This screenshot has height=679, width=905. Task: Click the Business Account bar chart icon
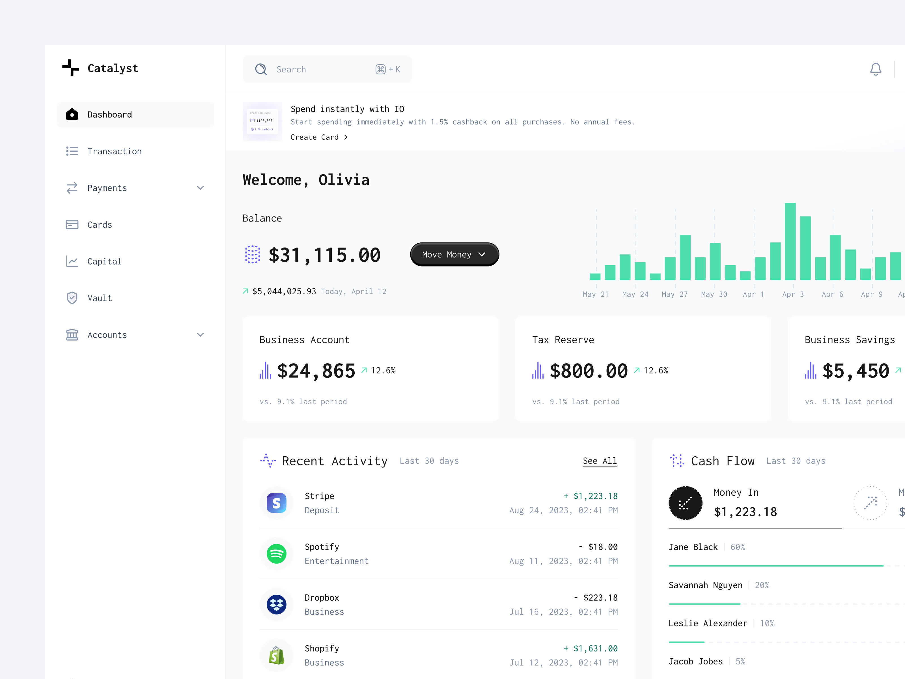[x=265, y=370]
